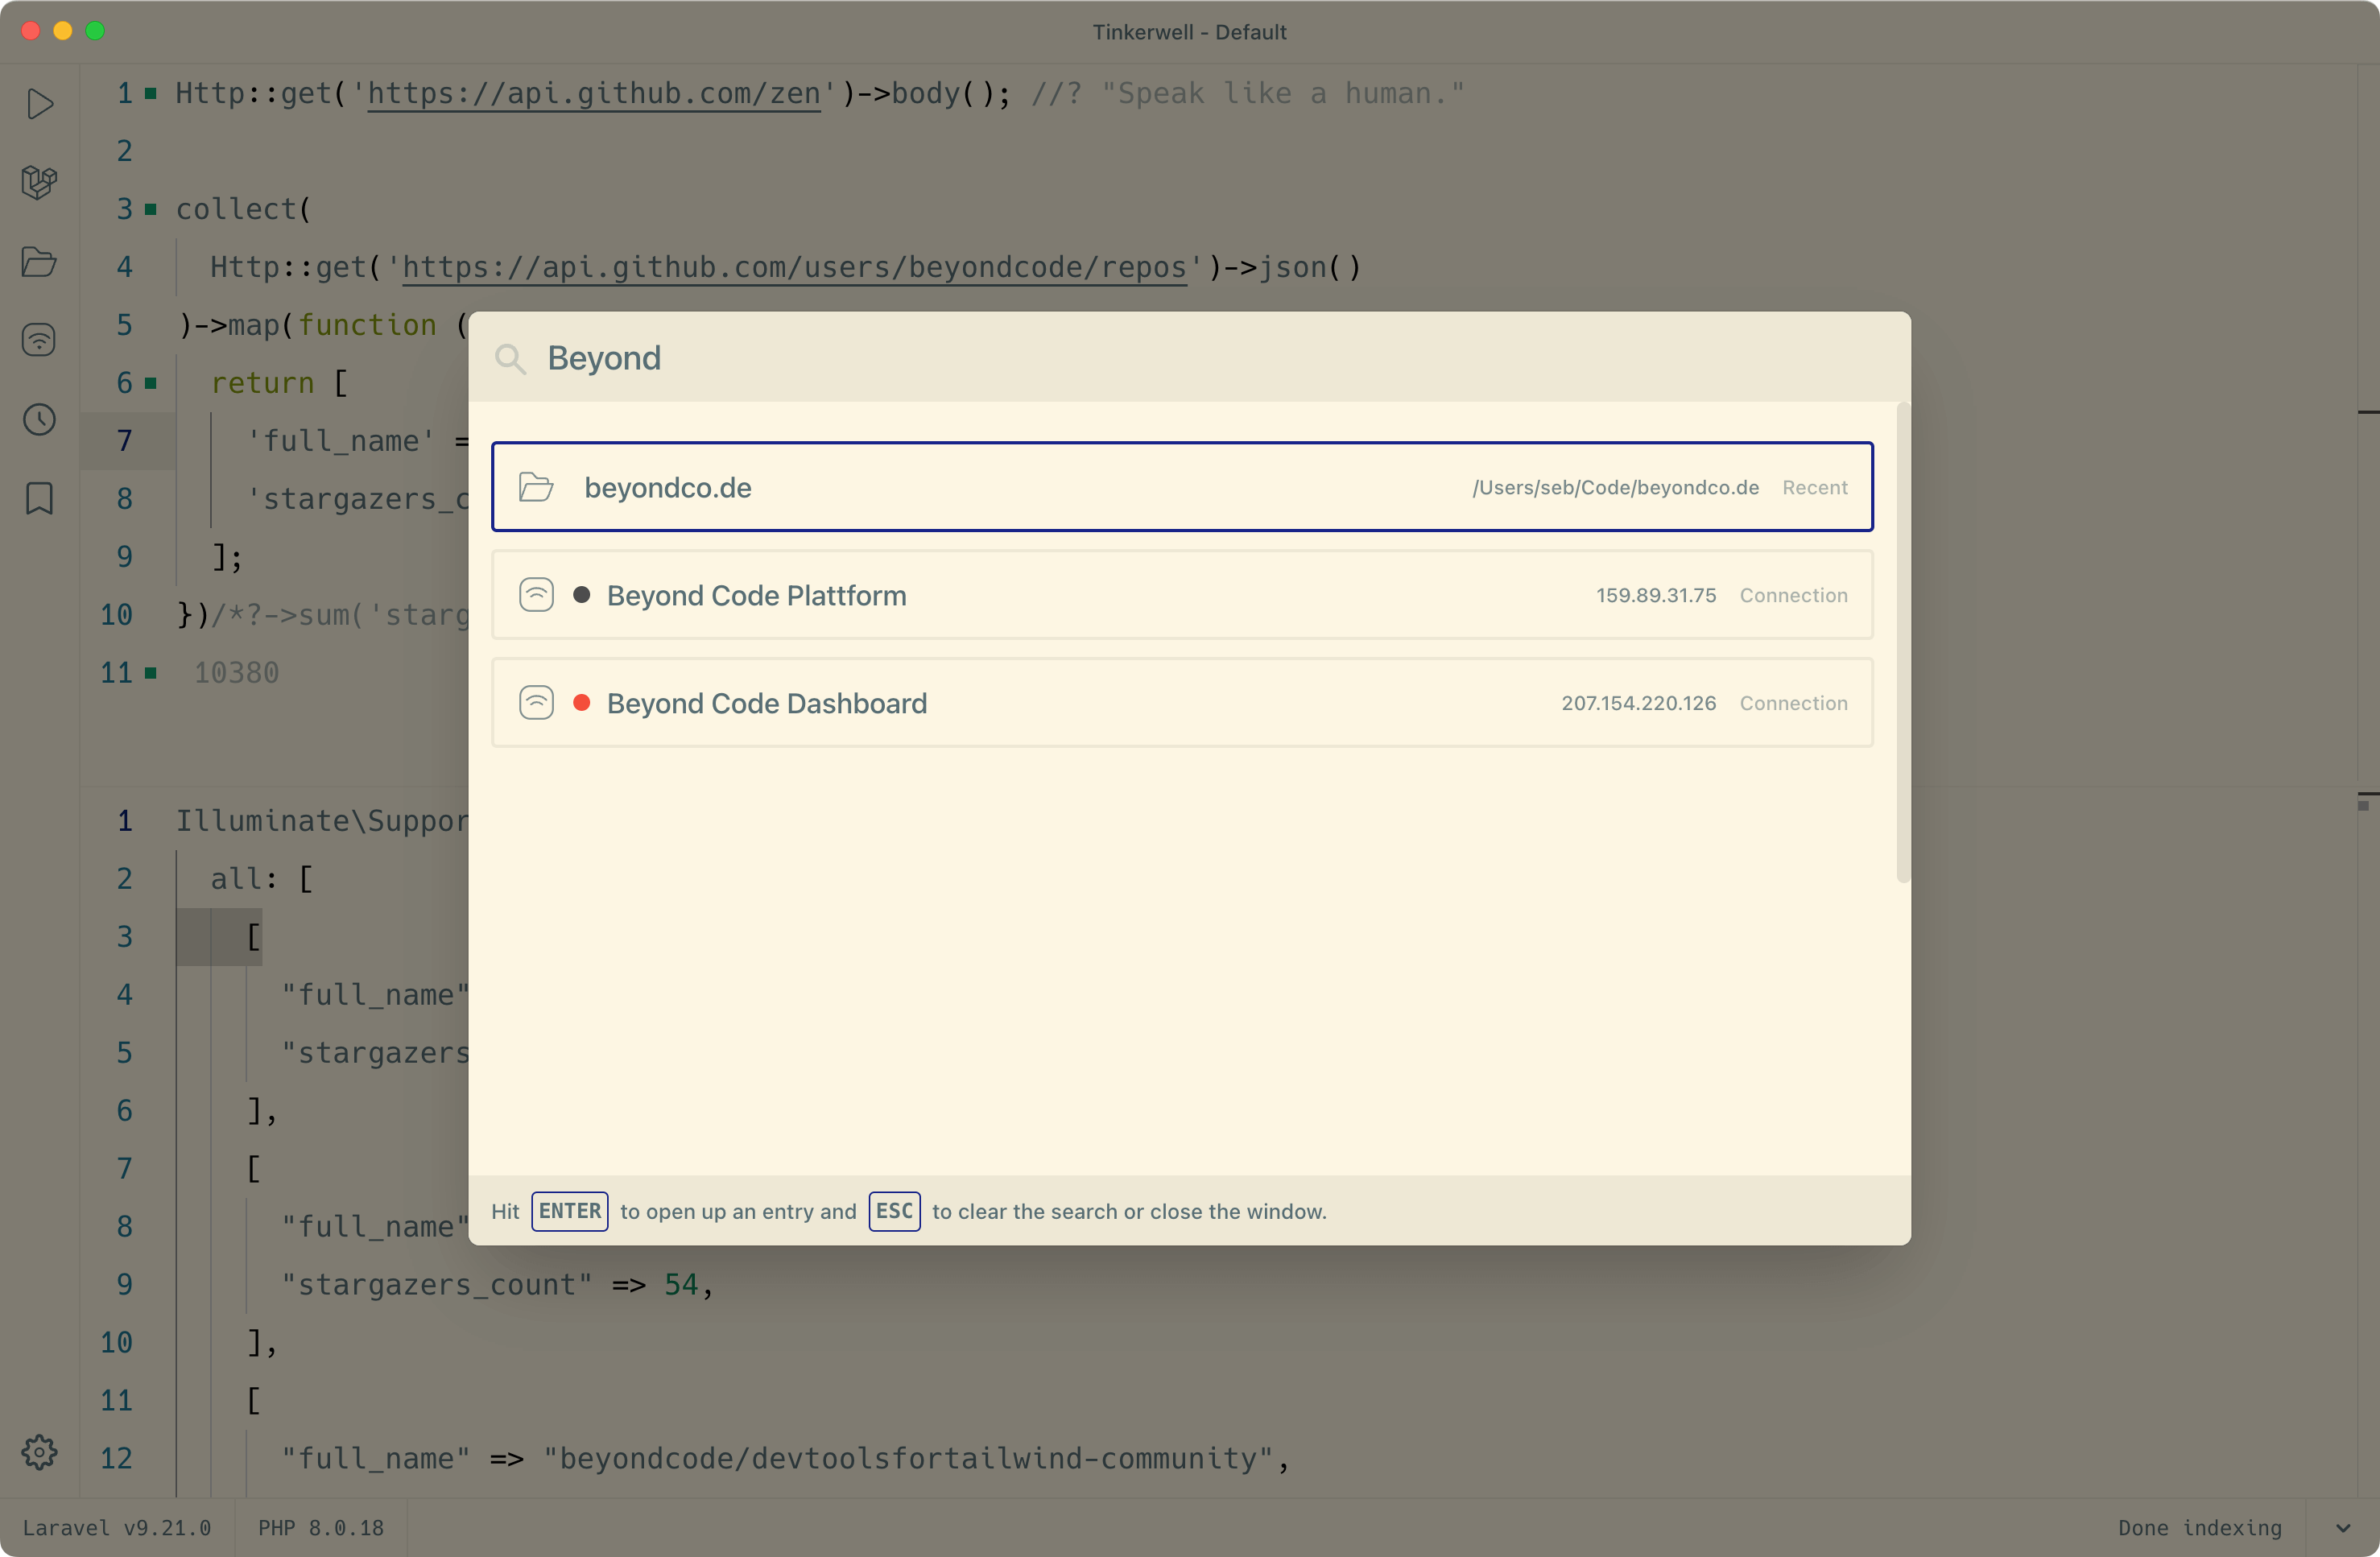Select the beyondco.de recent project
Image resolution: width=2380 pixels, height=1557 pixels.
(x=1182, y=487)
